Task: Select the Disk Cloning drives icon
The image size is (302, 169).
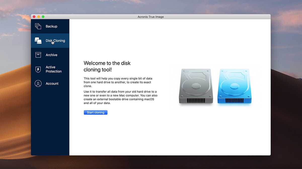Action: click(x=38, y=41)
